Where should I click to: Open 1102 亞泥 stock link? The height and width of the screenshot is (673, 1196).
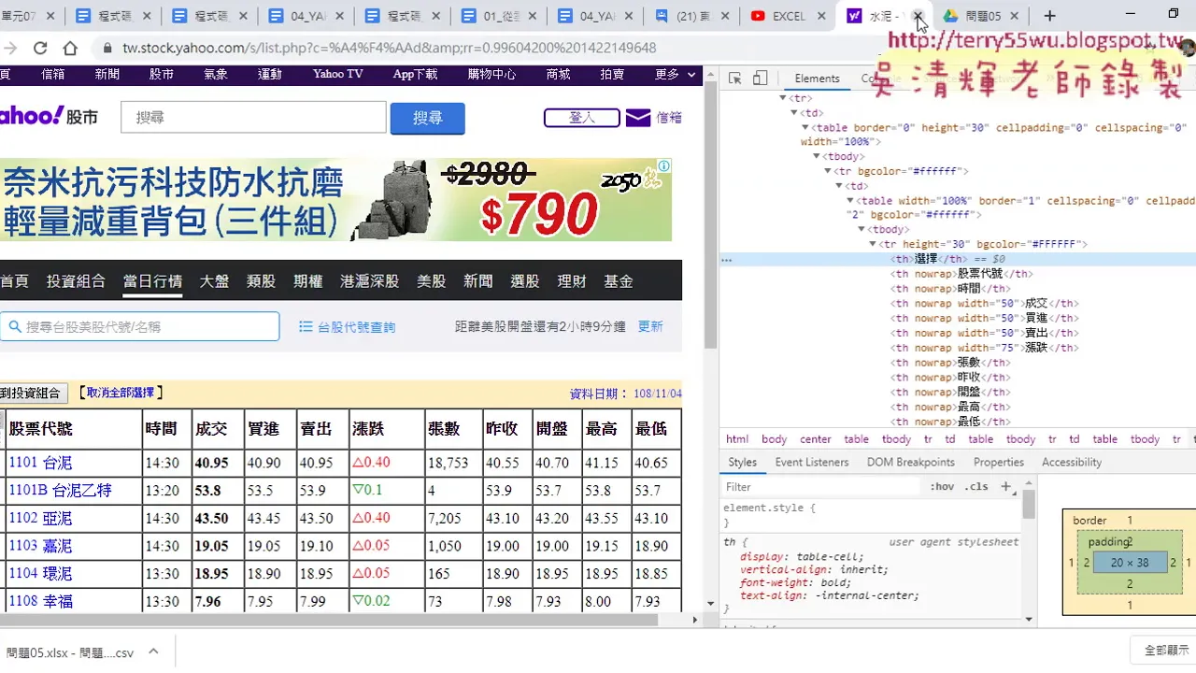point(40,518)
